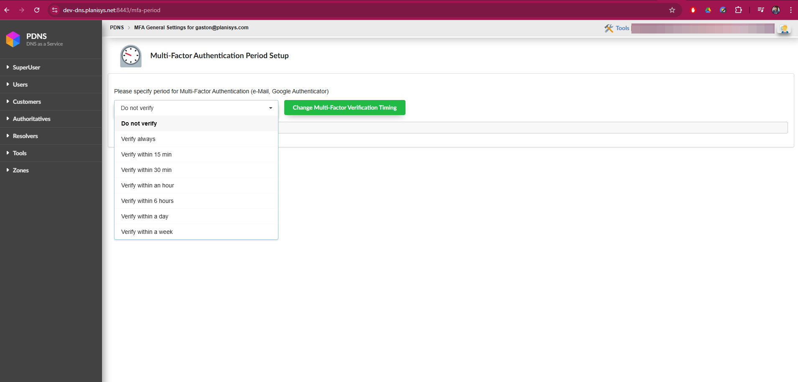Open the user avatar icon in header
Image resolution: width=798 pixels, height=382 pixels.
[784, 29]
